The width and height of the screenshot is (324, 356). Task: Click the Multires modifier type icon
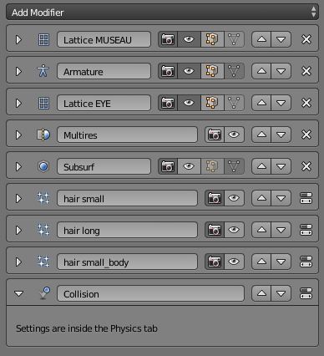pos(43,135)
